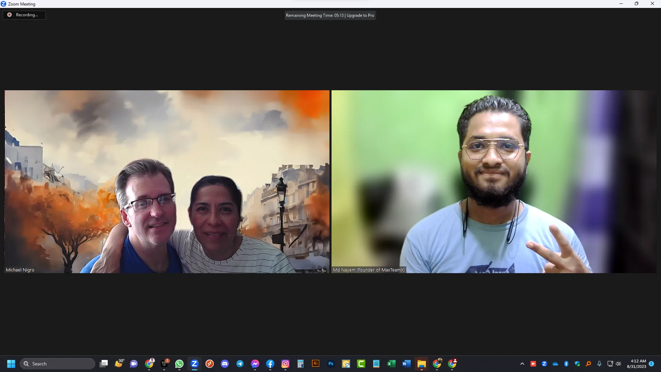Open the volume control in the tray

point(618,364)
